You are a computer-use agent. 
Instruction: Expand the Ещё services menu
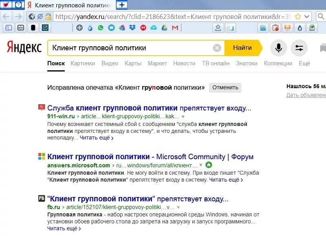(x=304, y=63)
